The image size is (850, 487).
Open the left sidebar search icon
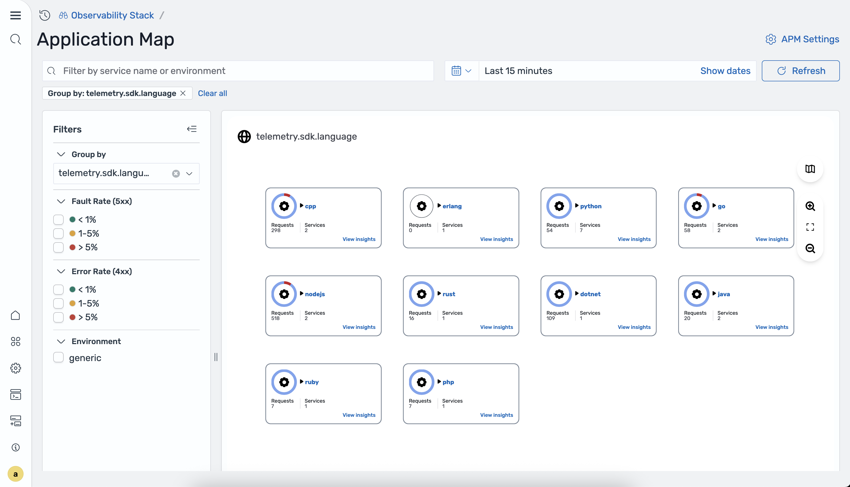tap(15, 39)
